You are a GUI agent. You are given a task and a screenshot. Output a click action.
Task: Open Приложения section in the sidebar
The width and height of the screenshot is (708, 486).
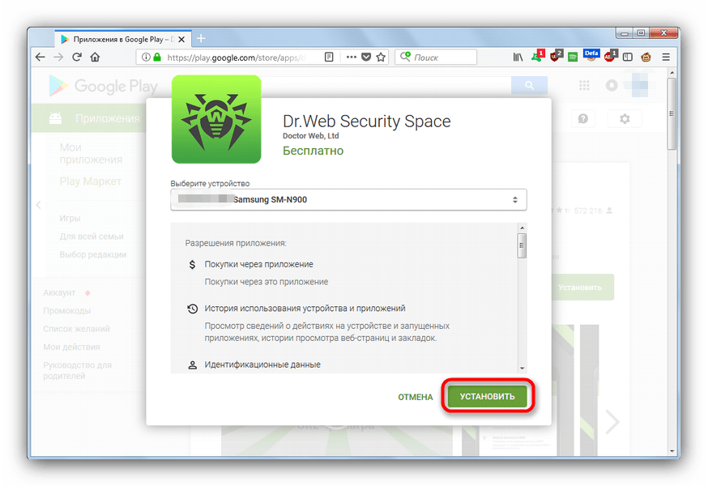coord(89,118)
